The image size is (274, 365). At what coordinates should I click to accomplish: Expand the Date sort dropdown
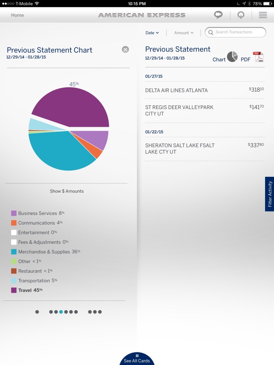point(152,33)
